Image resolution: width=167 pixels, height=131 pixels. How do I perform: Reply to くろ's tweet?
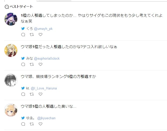point(23,35)
